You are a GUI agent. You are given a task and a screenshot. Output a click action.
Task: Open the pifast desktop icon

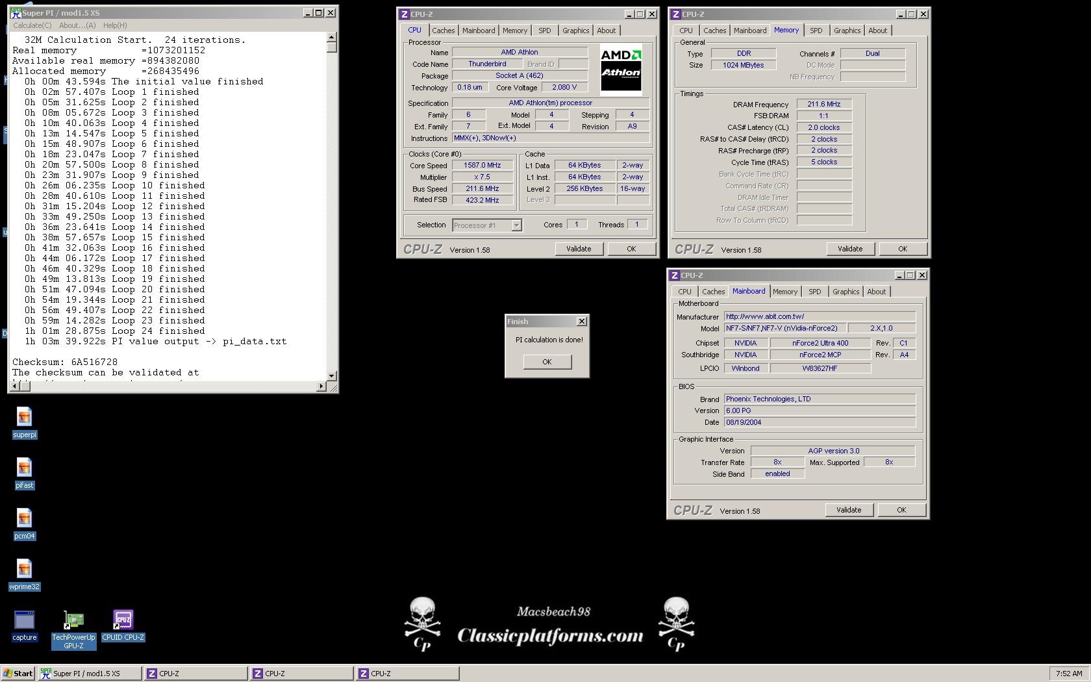point(24,474)
